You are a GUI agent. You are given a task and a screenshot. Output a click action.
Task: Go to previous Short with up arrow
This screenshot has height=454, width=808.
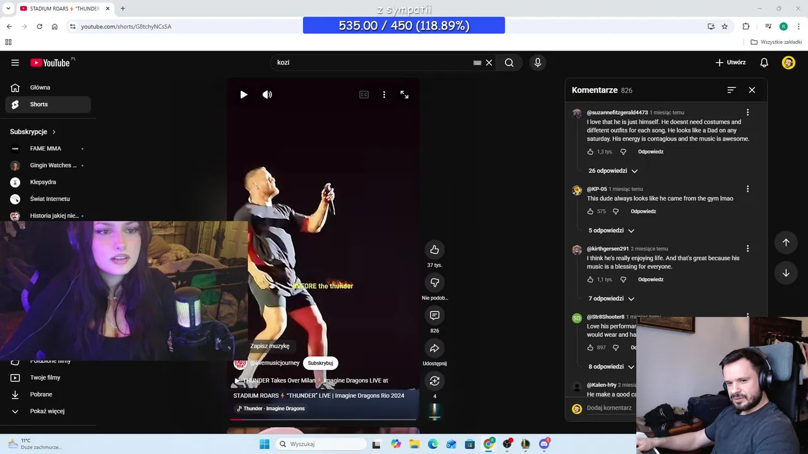pos(786,243)
